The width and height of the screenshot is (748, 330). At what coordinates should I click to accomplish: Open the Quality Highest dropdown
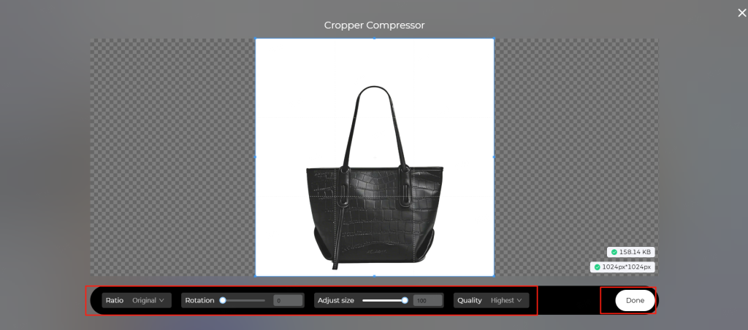point(492,301)
